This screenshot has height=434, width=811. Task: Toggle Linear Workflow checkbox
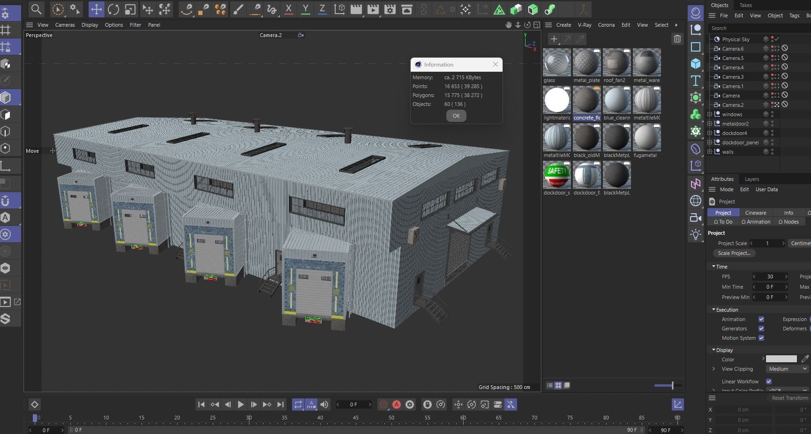tap(769, 382)
